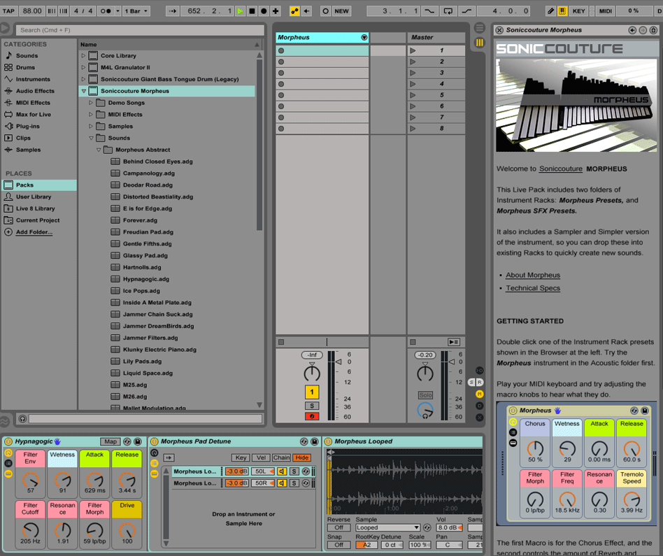The height and width of the screenshot is (556, 663).
Task: Toggle the Hypnagogic device on/off switch
Action: pos(8,441)
